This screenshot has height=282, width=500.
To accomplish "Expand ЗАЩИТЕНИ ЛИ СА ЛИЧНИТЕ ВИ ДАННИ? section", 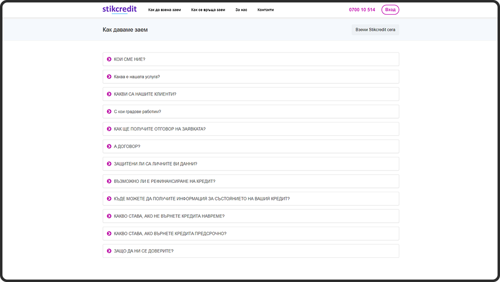I will click(155, 164).
